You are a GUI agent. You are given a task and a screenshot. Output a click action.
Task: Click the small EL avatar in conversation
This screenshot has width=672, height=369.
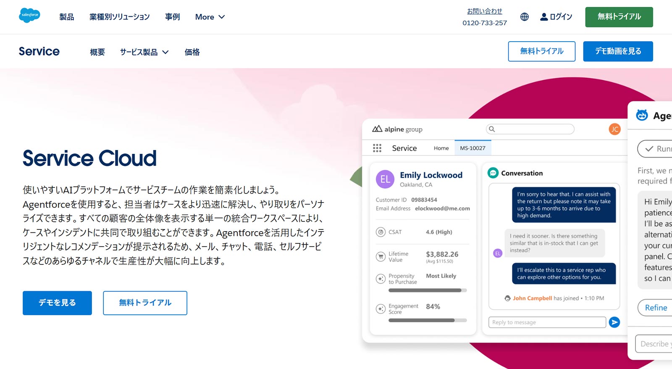click(498, 253)
